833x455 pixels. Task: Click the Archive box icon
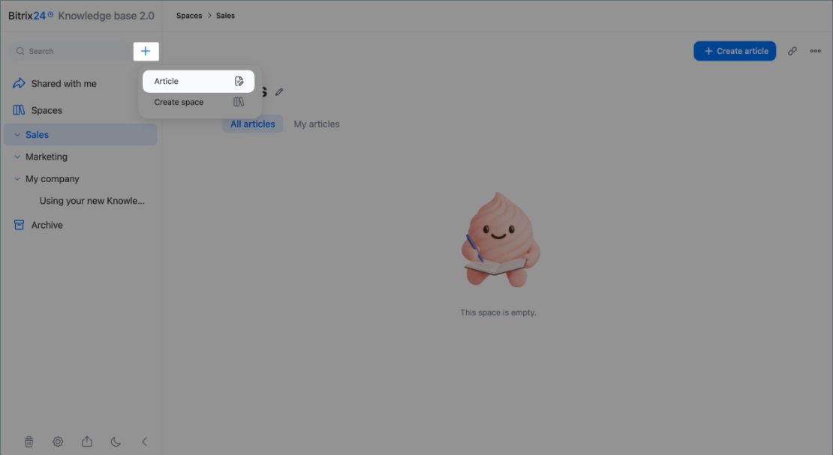[19, 225]
